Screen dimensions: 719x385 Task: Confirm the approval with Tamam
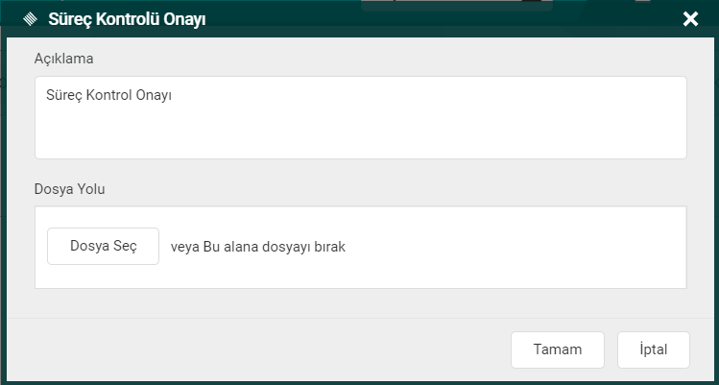558,349
